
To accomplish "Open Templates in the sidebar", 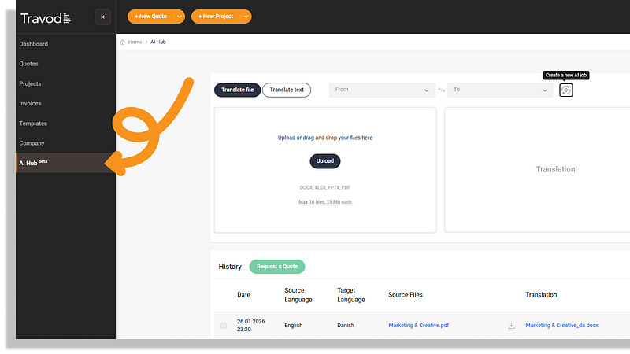I will pos(33,124).
